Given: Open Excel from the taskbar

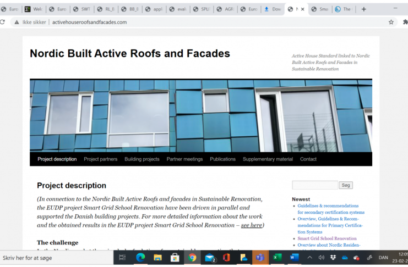Looking at the screenshot, I should click(277, 258).
